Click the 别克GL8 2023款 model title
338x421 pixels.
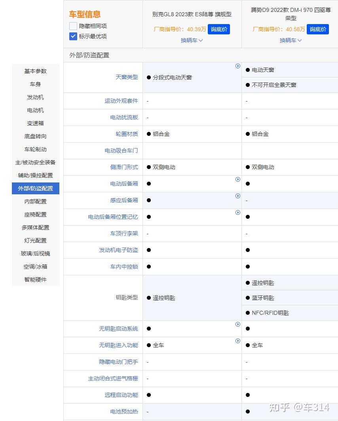(192, 14)
